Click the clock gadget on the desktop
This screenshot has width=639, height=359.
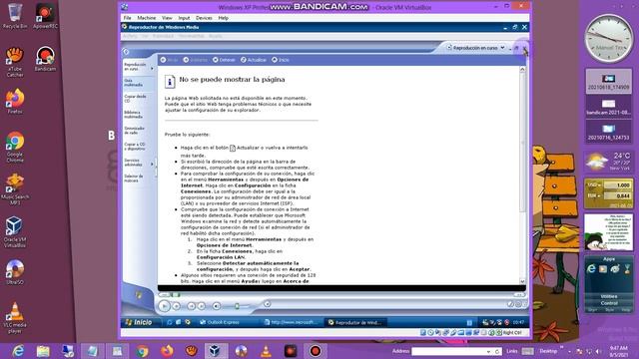pos(609,39)
